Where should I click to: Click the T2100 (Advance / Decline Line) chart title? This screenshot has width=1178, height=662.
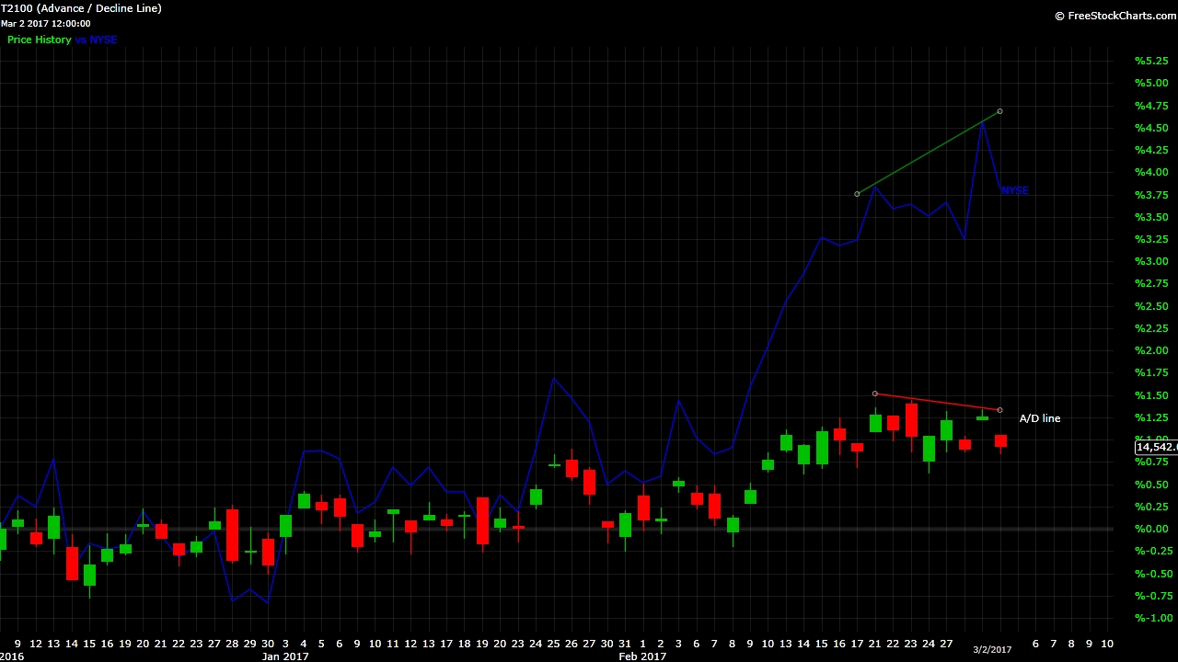click(81, 8)
